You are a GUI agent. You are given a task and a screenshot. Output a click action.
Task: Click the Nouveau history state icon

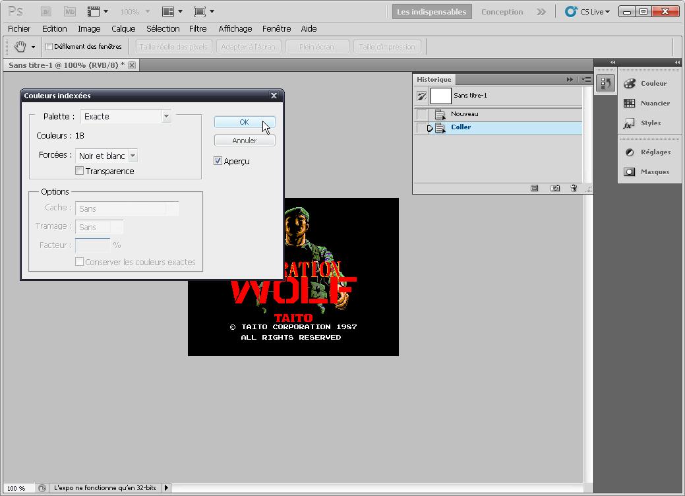click(440, 114)
